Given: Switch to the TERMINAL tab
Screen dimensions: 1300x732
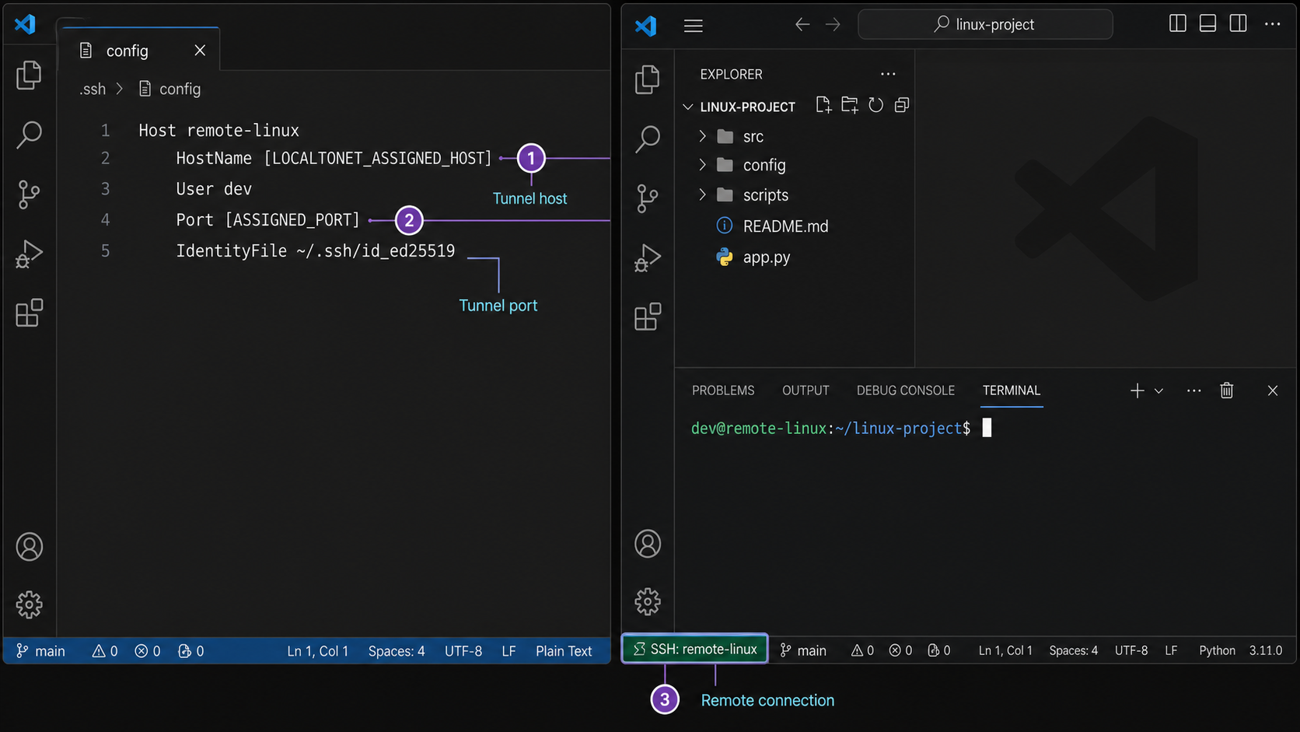Looking at the screenshot, I should point(1012,391).
